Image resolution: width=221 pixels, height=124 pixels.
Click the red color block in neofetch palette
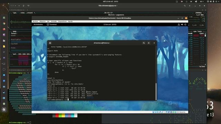coord(57,116)
